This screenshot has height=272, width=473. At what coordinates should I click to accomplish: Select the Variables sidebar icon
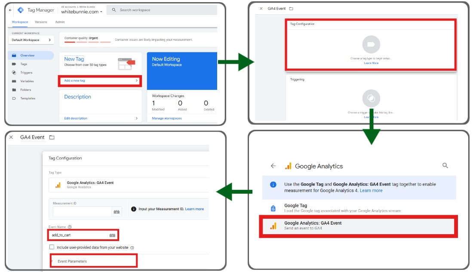pyautogui.click(x=14, y=81)
